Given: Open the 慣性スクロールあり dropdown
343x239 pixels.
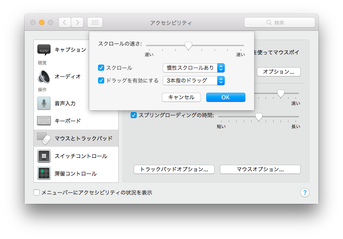Looking at the screenshot, I should [x=193, y=68].
